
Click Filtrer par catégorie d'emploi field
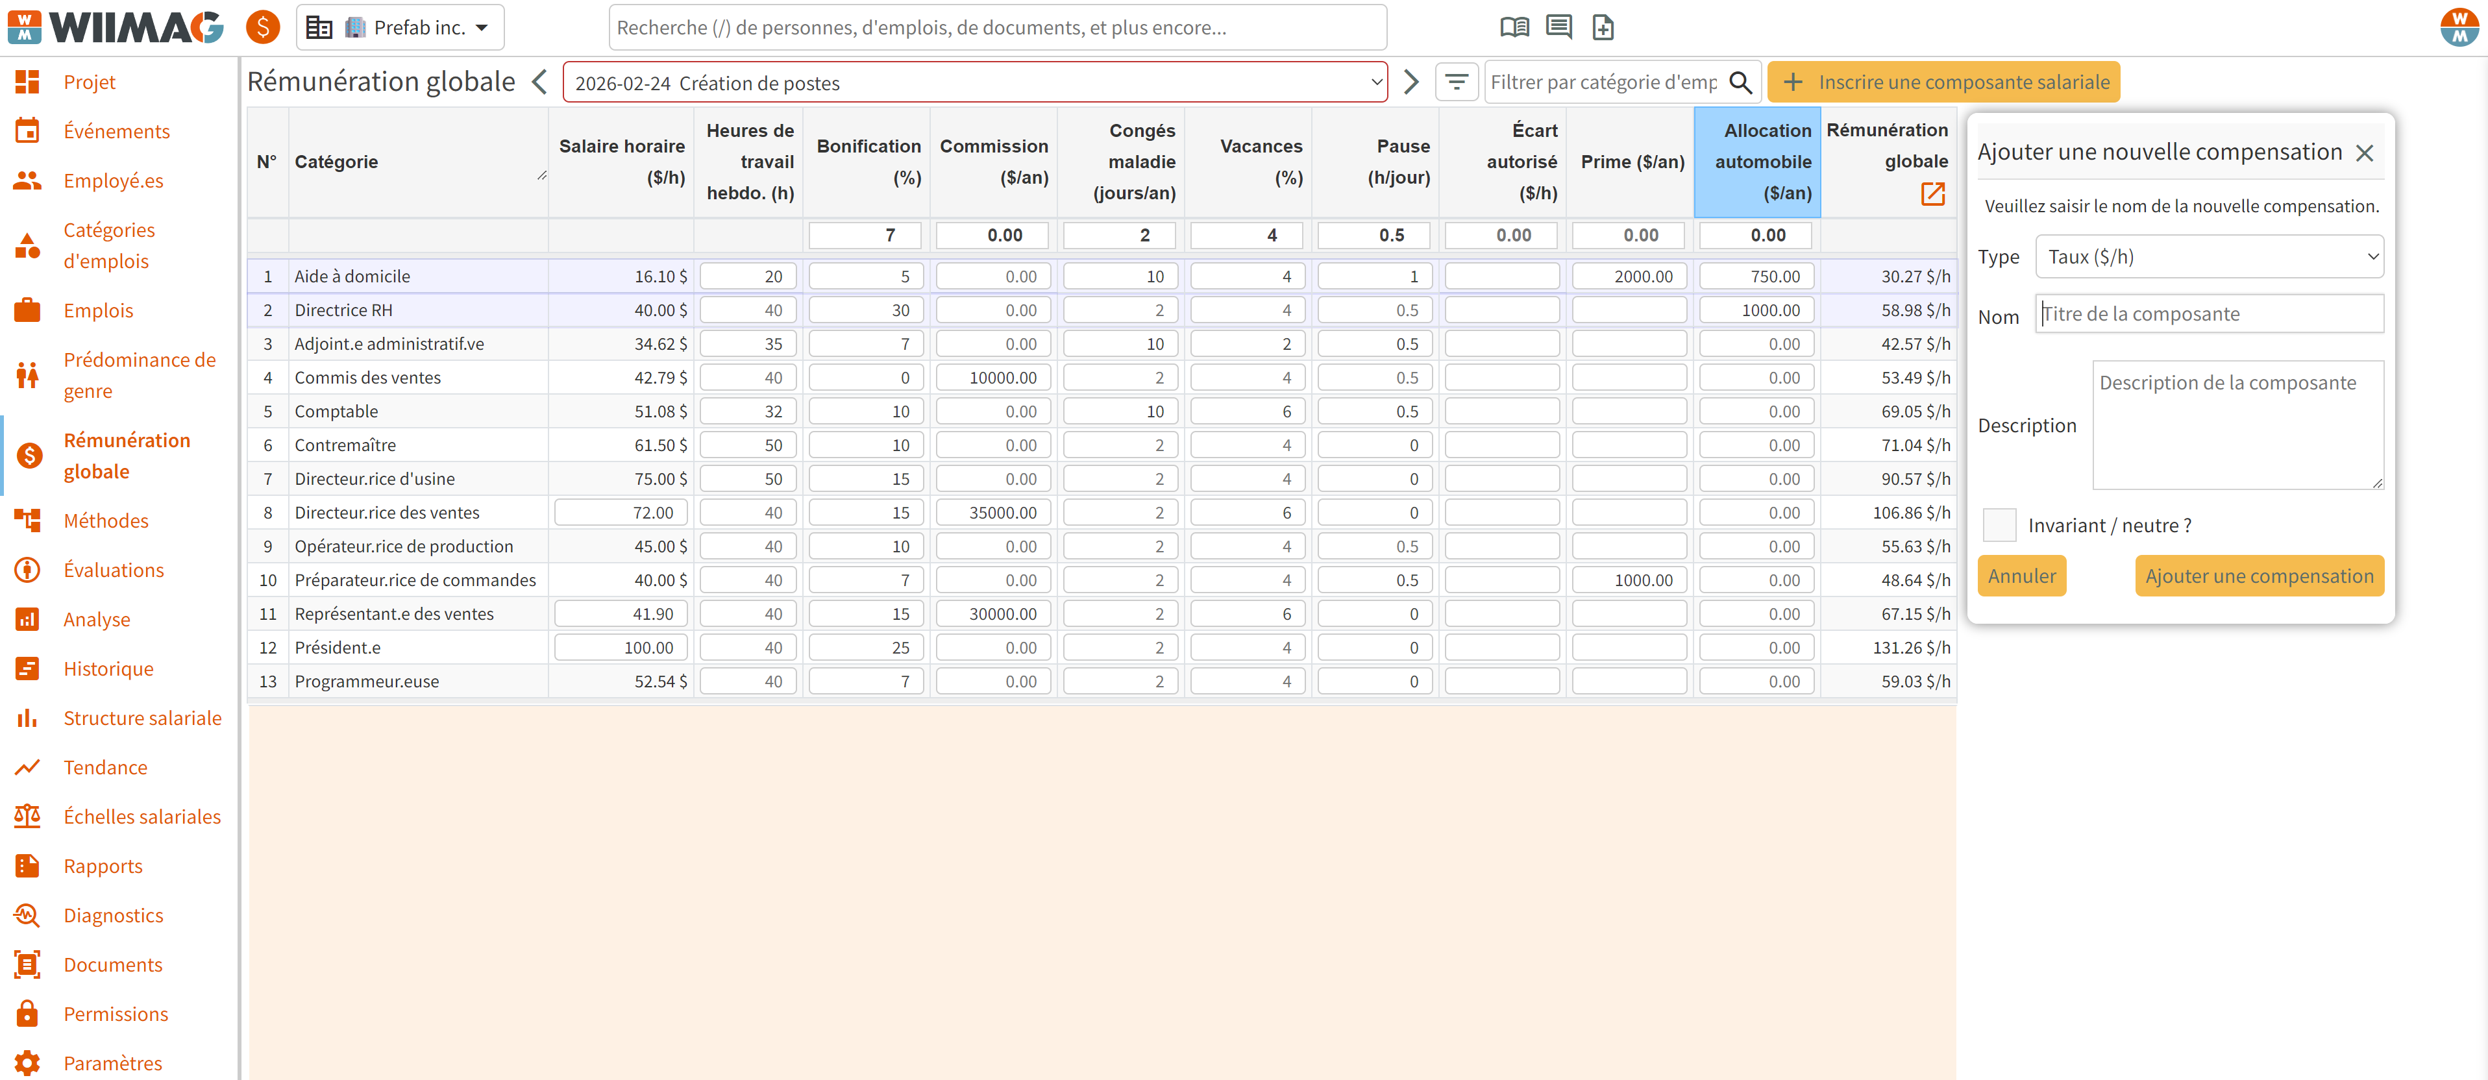point(1605,82)
